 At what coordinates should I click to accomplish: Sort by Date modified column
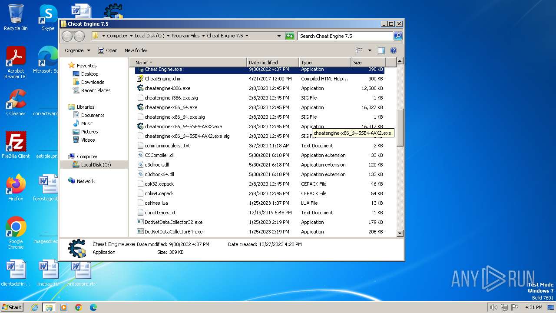click(x=273, y=63)
